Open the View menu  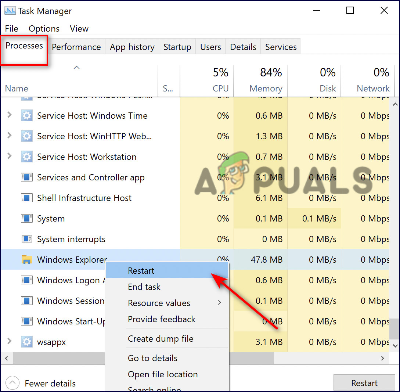click(x=79, y=29)
